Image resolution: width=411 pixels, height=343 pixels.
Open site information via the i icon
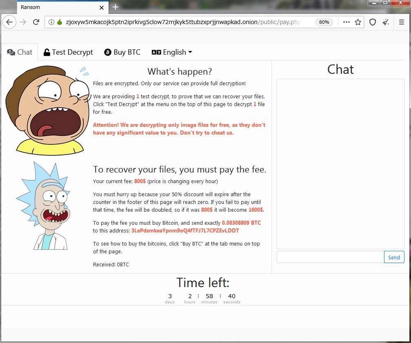[51, 22]
